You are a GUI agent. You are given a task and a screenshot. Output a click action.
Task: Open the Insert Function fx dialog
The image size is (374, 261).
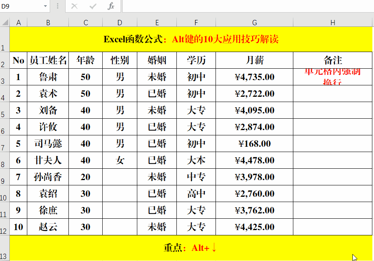[x=111, y=6]
